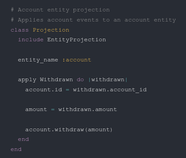Click the do keyword
The width and height of the screenshot is (186, 158).
coord(80,79)
